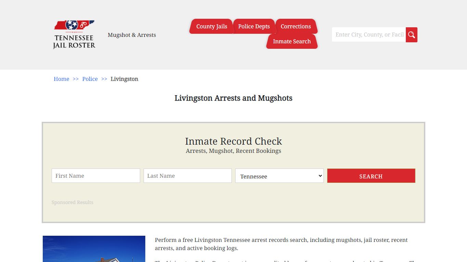Open the Corrections menu tab

point(296,26)
